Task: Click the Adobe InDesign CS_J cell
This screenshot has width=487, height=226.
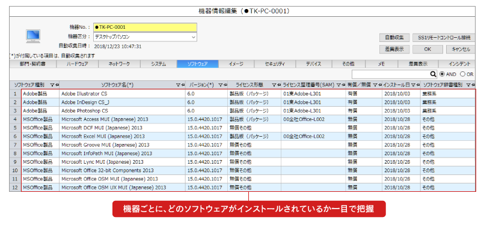Action: click(123, 102)
